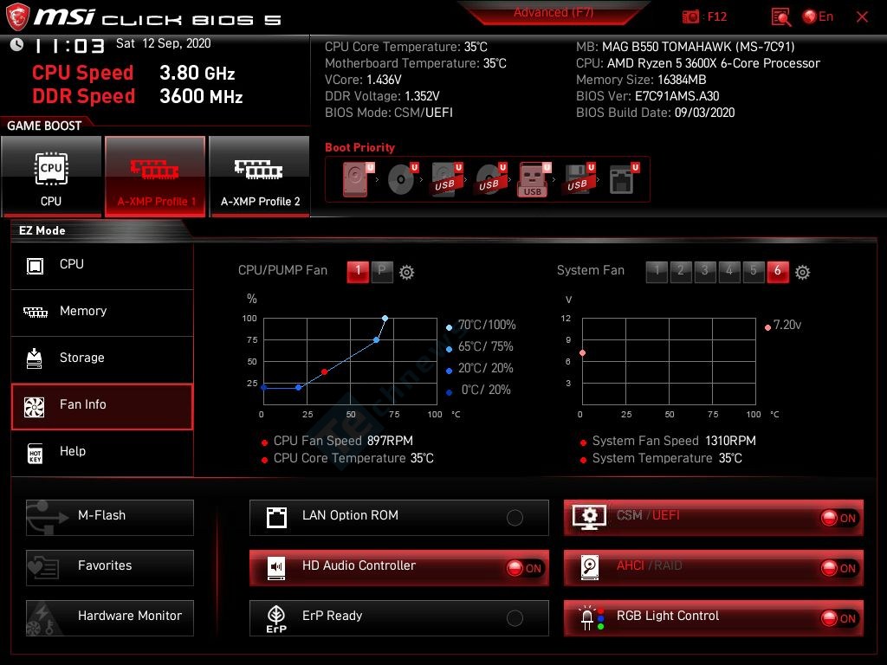887x665 pixels.
Task: Select A-XMP Profile 1
Action: pyautogui.click(x=155, y=177)
